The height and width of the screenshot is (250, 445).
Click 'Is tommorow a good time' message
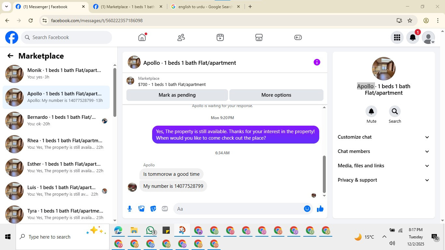click(171, 174)
